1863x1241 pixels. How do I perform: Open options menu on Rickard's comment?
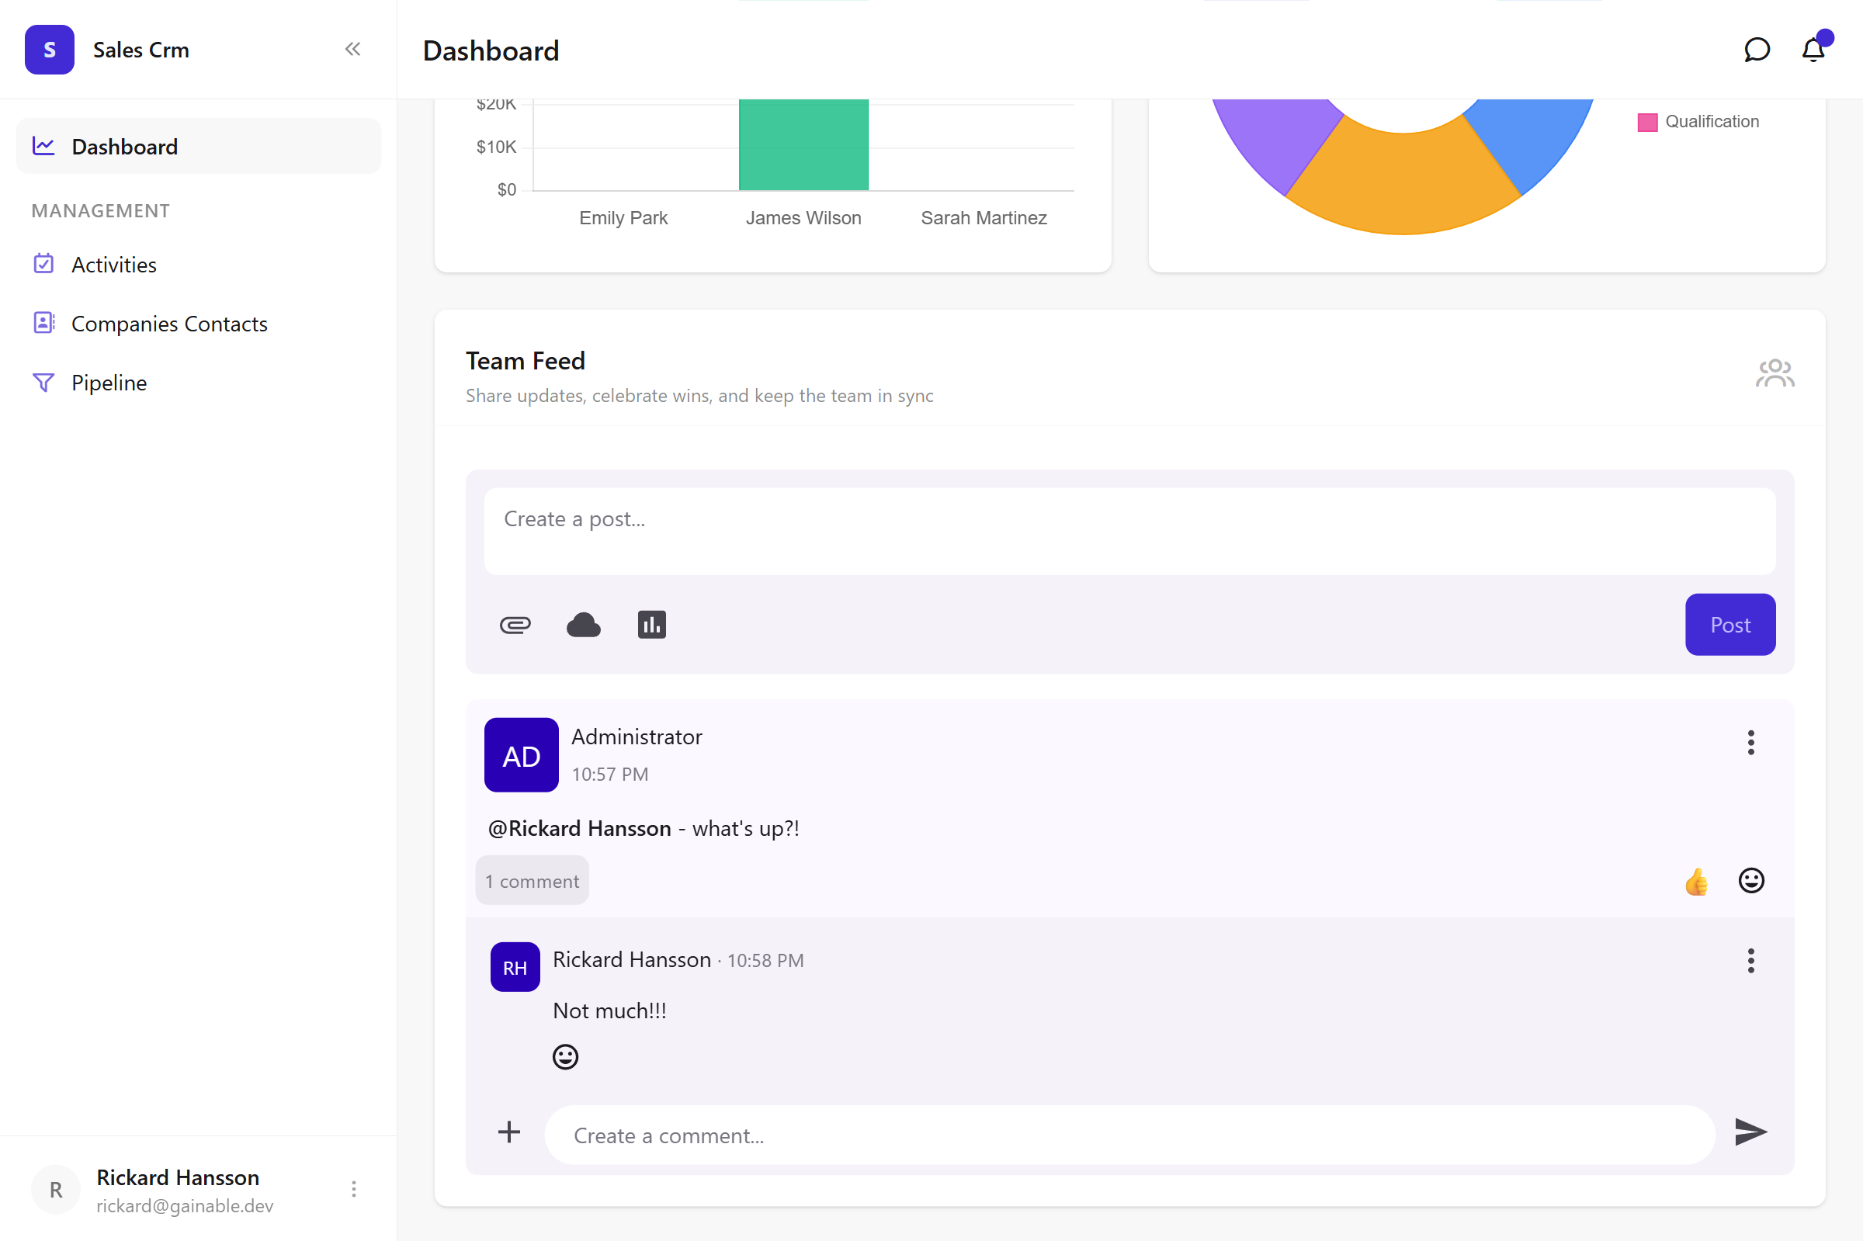tap(1750, 961)
